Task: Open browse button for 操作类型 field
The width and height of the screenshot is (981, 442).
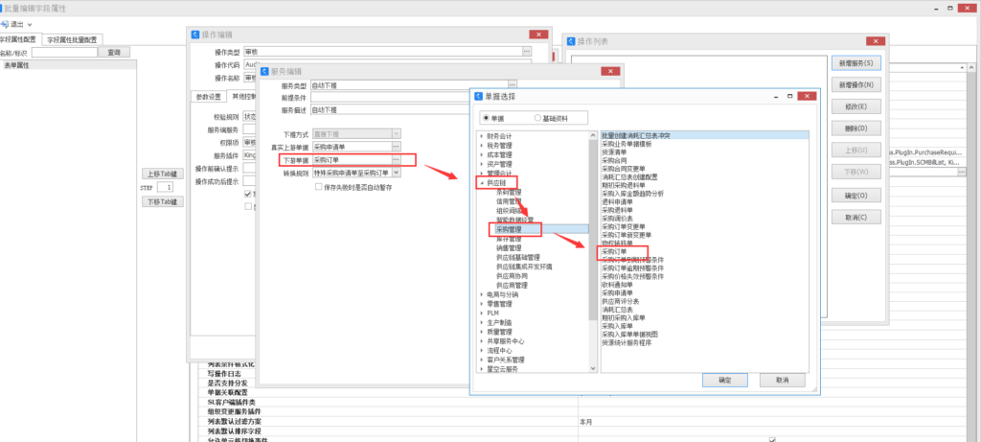Action: coord(526,51)
